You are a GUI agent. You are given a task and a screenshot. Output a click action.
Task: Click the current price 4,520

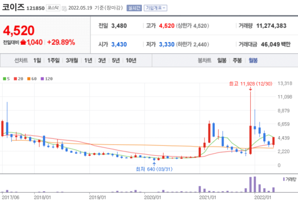pyautogui.click(x=19, y=30)
